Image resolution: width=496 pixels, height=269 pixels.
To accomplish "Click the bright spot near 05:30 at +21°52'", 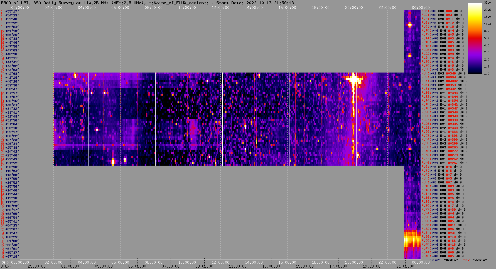I will pos(113,161).
